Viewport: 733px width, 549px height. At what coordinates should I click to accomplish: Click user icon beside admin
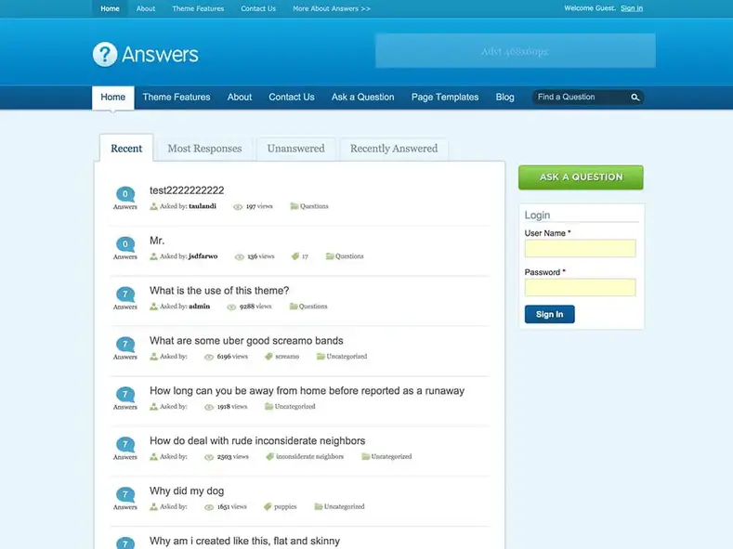[153, 306]
